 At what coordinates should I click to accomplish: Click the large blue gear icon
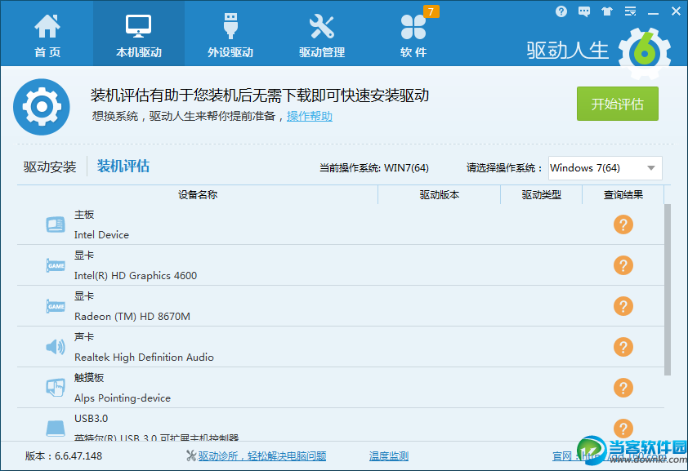pos(42,106)
